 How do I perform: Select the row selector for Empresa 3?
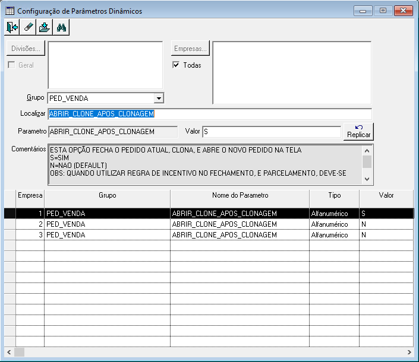(10, 235)
